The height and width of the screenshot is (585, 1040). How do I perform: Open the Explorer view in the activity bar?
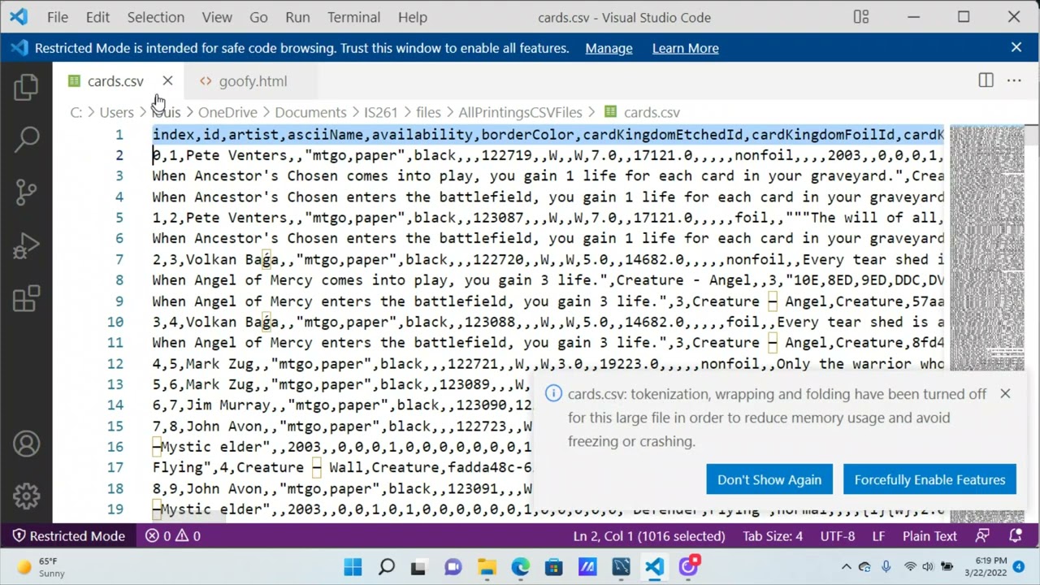click(x=26, y=87)
